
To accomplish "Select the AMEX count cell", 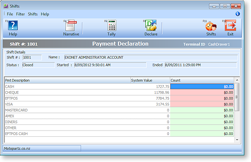I will click(x=202, y=116).
